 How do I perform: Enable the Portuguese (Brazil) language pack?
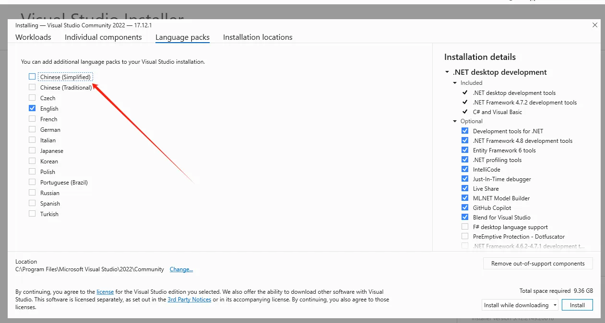(x=32, y=182)
